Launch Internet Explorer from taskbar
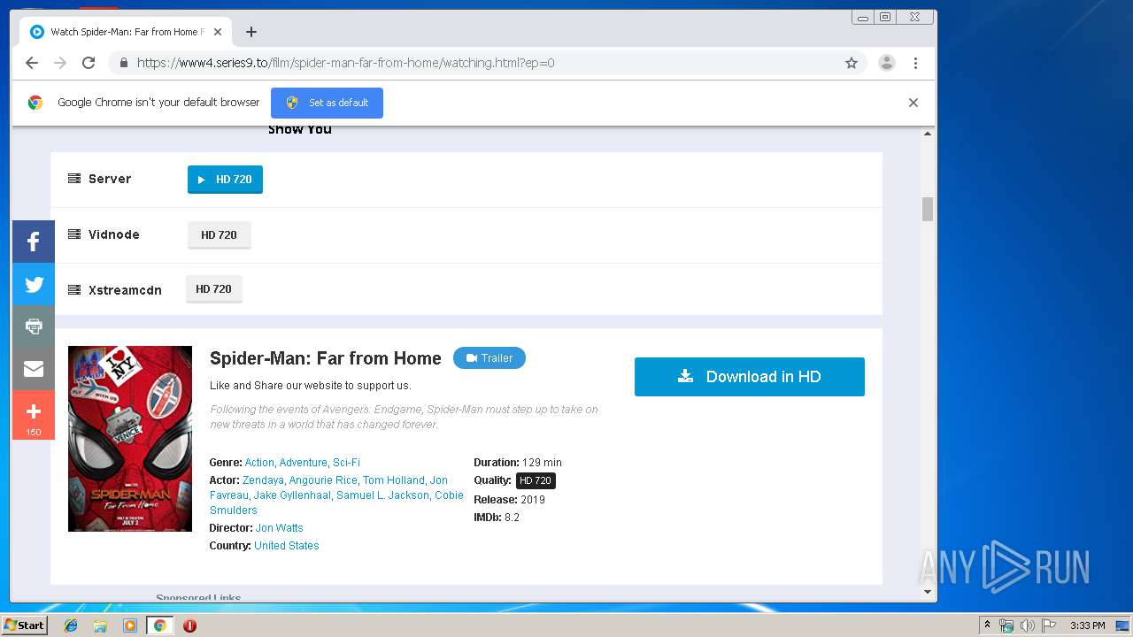1133x637 pixels. [71, 625]
